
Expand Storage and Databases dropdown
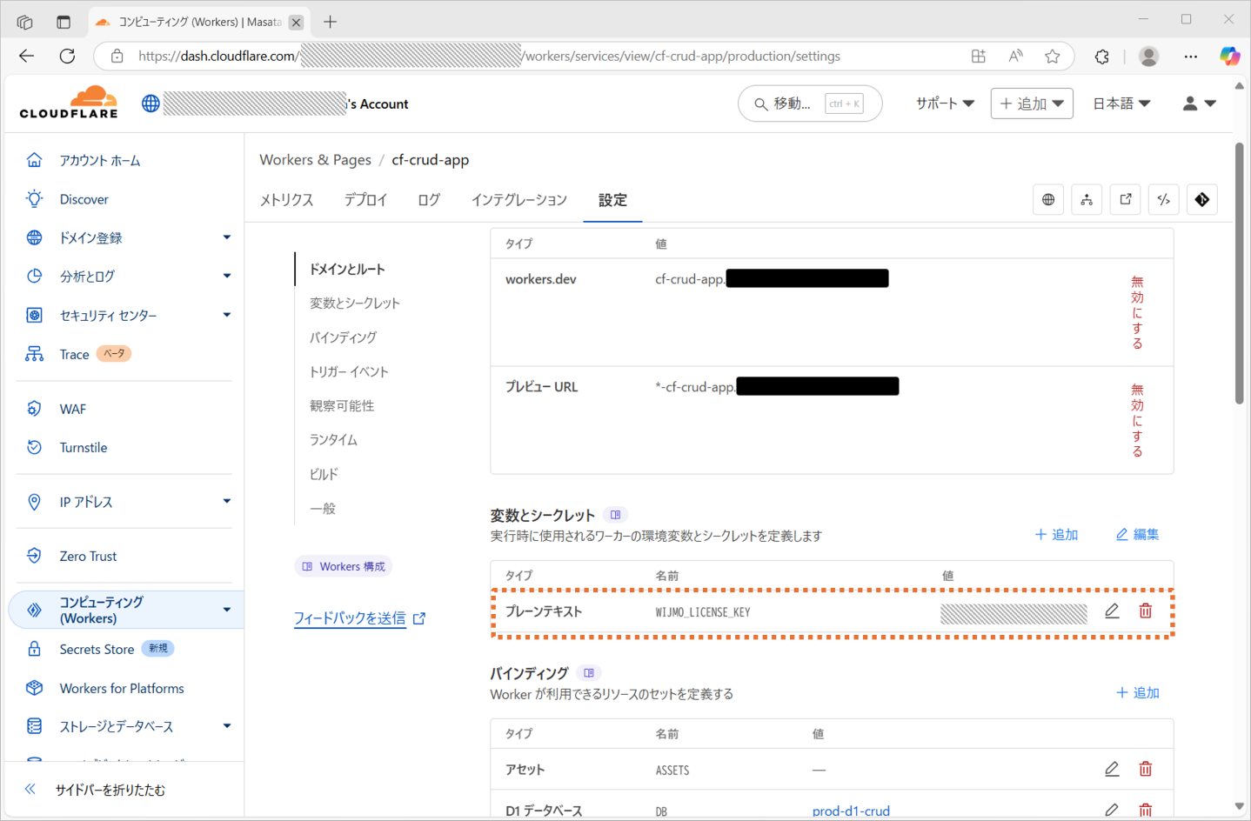[227, 726]
